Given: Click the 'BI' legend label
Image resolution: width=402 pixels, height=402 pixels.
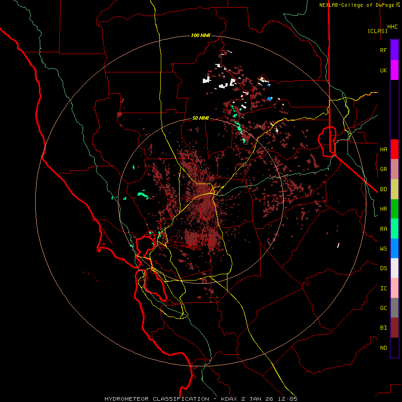Looking at the screenshot, I should pos(383,328).
